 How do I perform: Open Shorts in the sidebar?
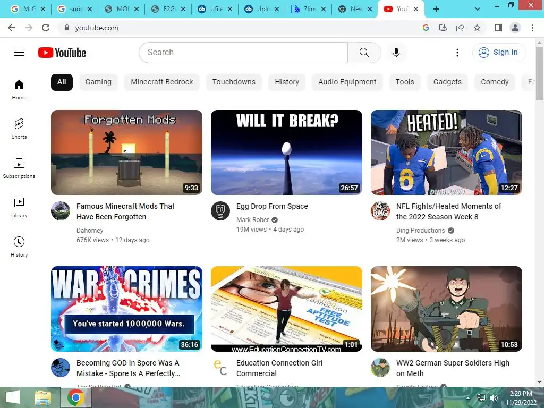[x=19, y=129]
